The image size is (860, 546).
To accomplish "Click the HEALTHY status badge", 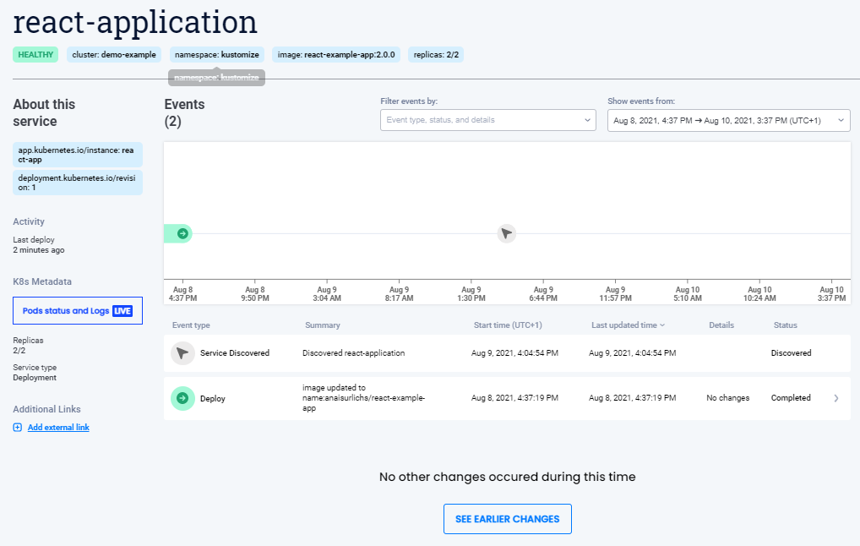I will coord(35,55).
